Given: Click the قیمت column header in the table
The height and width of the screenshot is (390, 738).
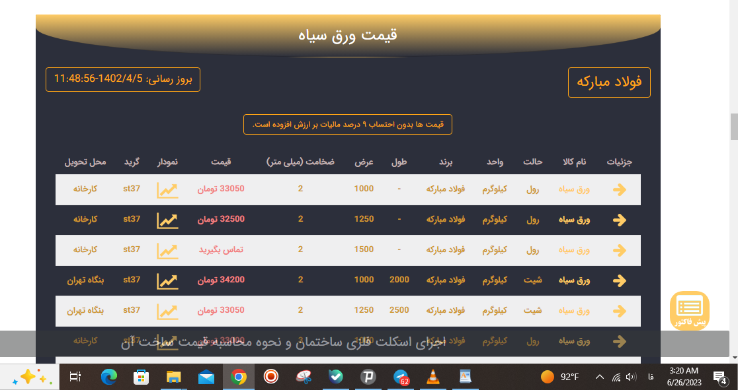Looking at the screenshot, I should click(x=221, y=162).
